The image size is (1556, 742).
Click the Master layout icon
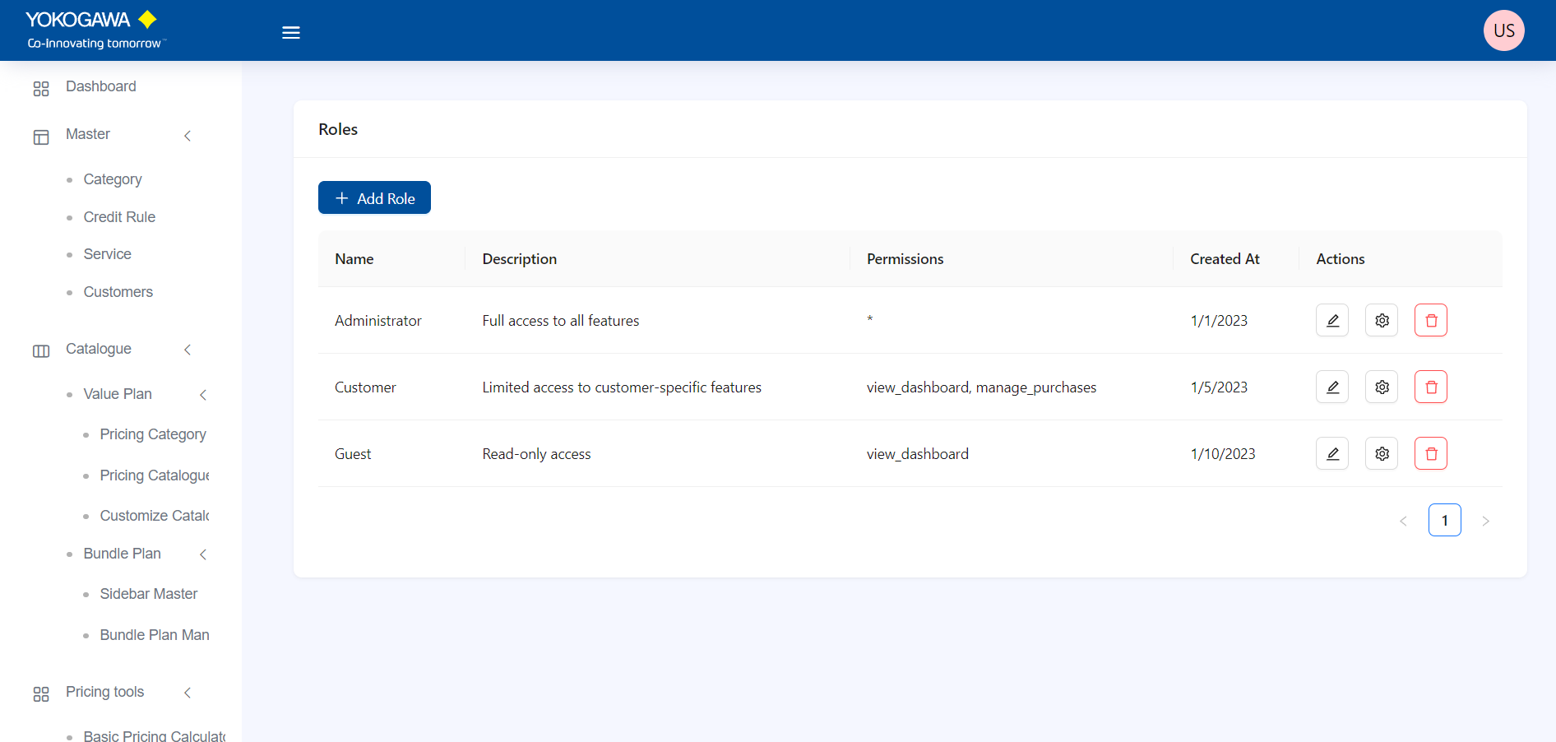coord(41,137)
